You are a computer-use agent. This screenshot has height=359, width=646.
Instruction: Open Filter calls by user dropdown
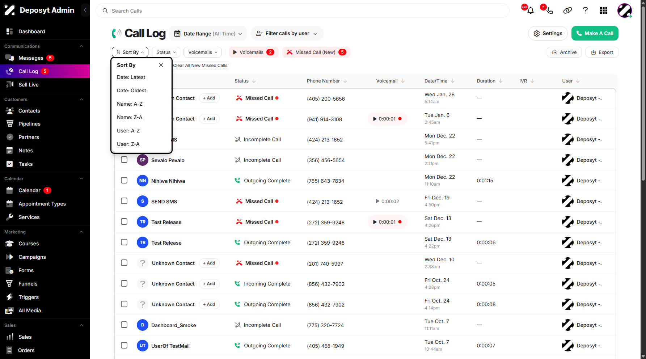click(287, 33)
